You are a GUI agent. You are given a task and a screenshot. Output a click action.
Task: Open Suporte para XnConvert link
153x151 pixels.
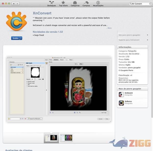coord(129,40)
